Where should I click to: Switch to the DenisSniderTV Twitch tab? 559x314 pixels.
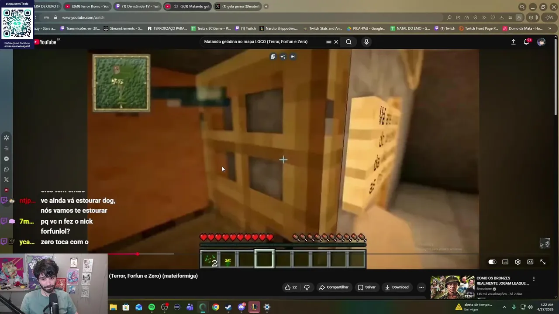pos(137,7)
